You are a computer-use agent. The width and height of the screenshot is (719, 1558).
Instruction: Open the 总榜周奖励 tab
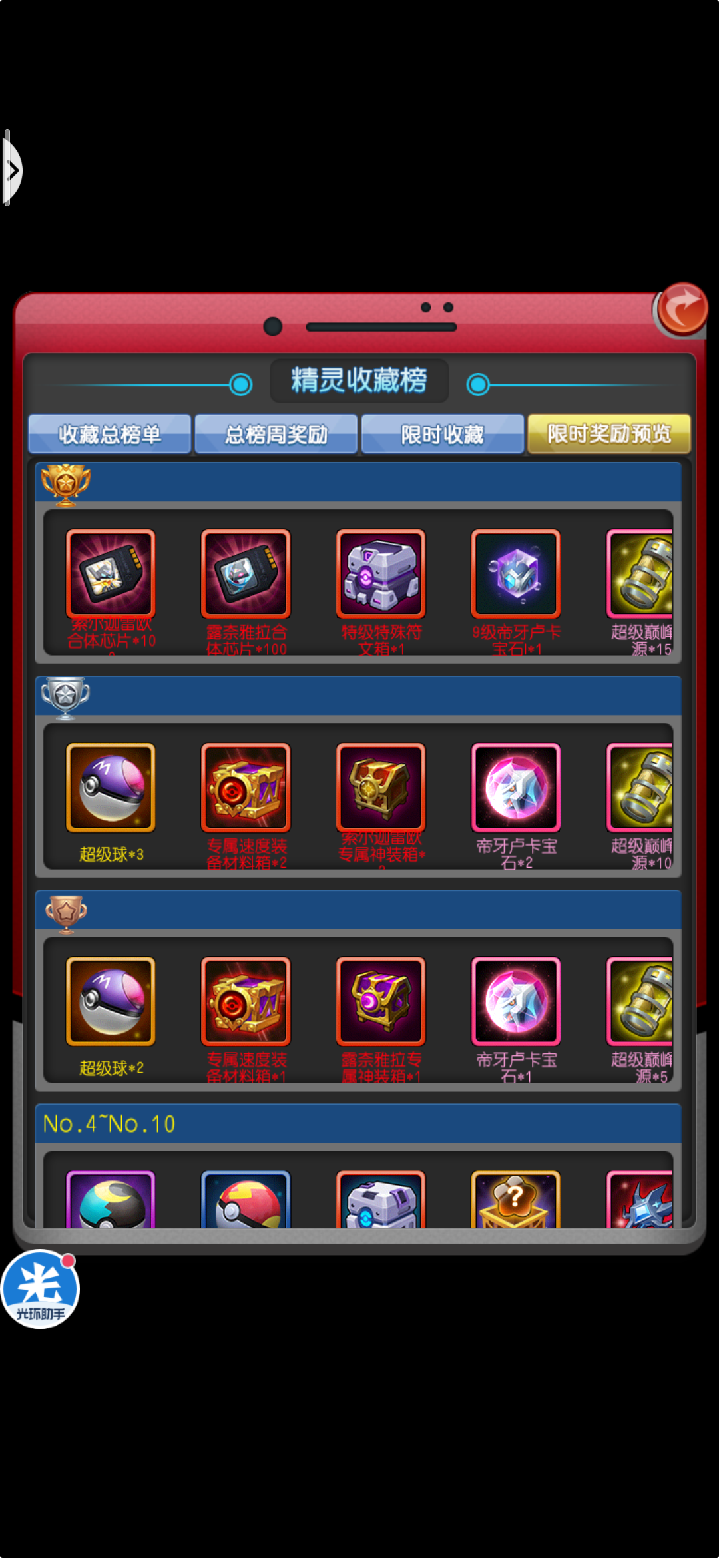coord(276,434)
